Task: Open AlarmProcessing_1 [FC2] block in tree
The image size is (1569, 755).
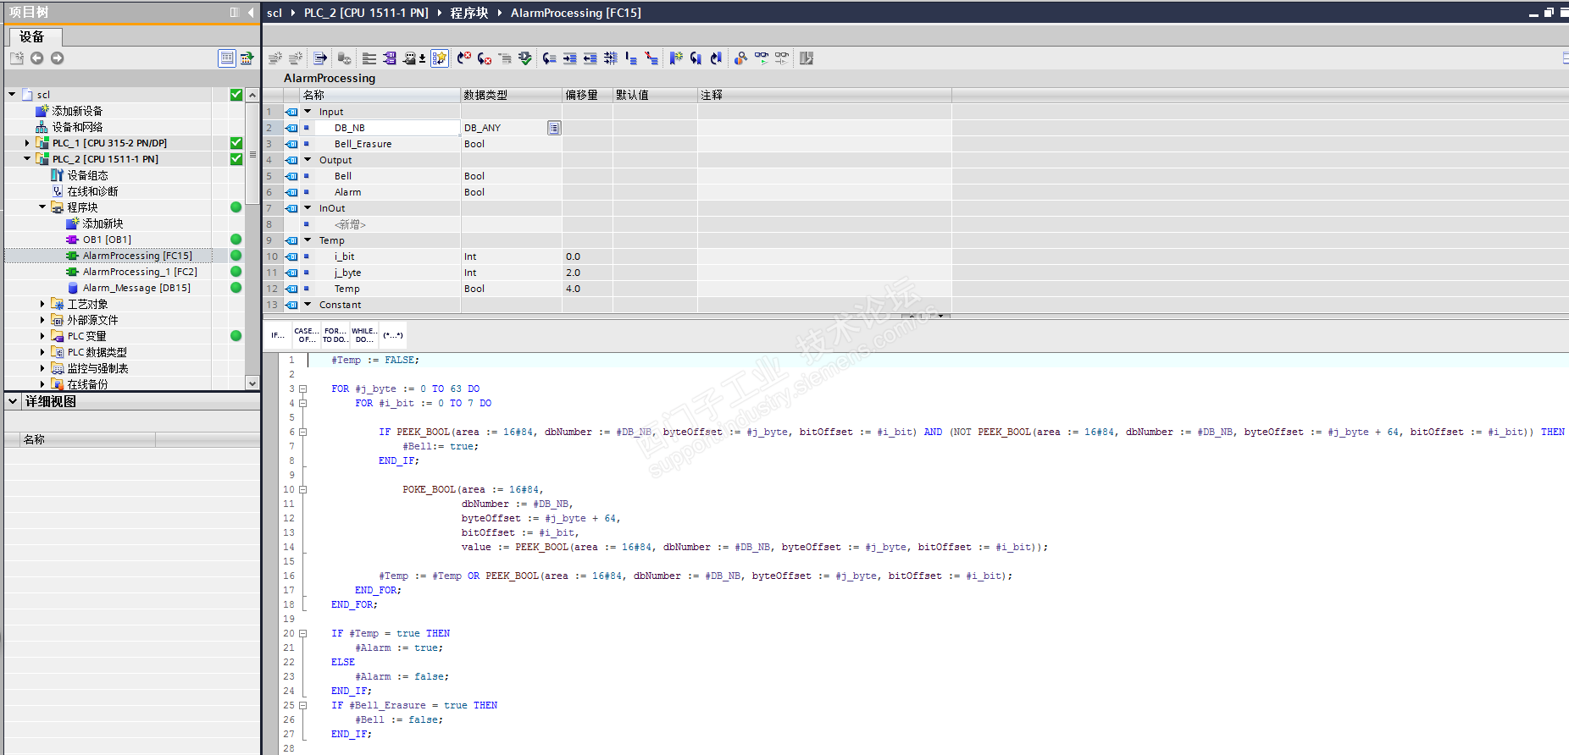Action: pyautogui.click(x=139, y=272)
